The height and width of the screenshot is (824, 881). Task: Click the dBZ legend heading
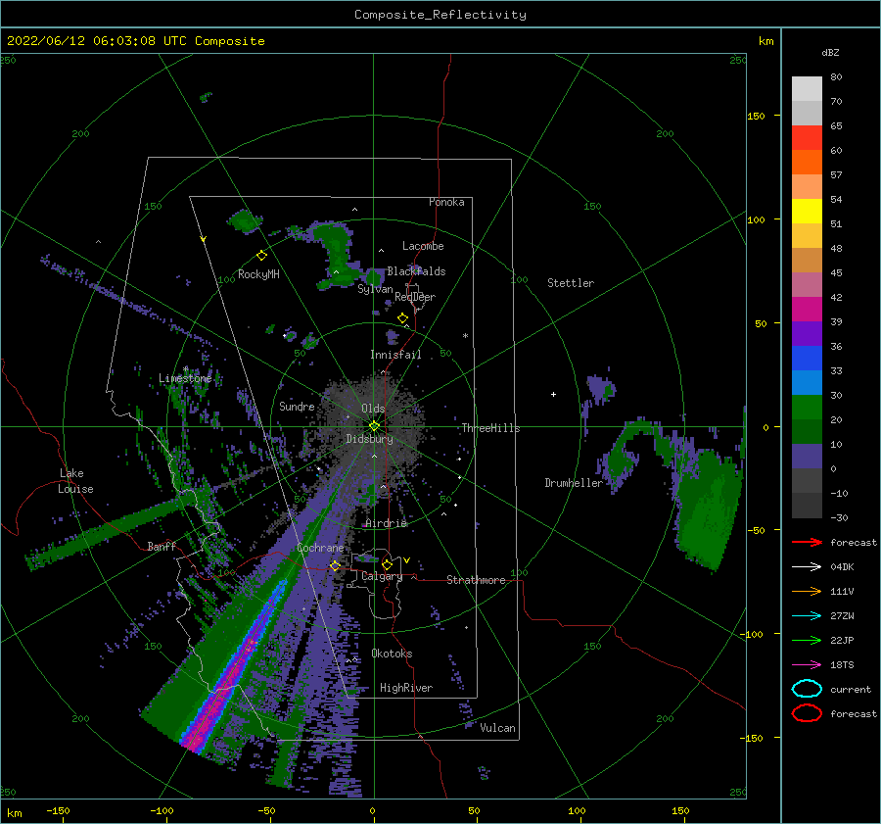point(830,53)
